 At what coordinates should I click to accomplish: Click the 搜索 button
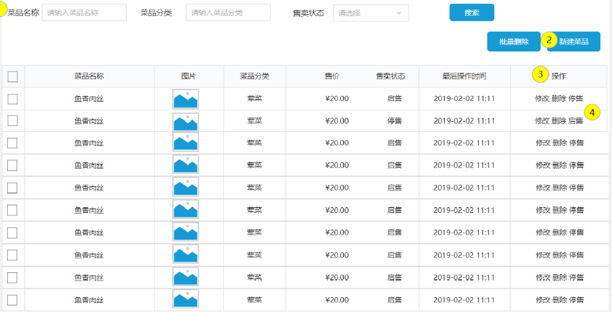click(x=471, y=13)
